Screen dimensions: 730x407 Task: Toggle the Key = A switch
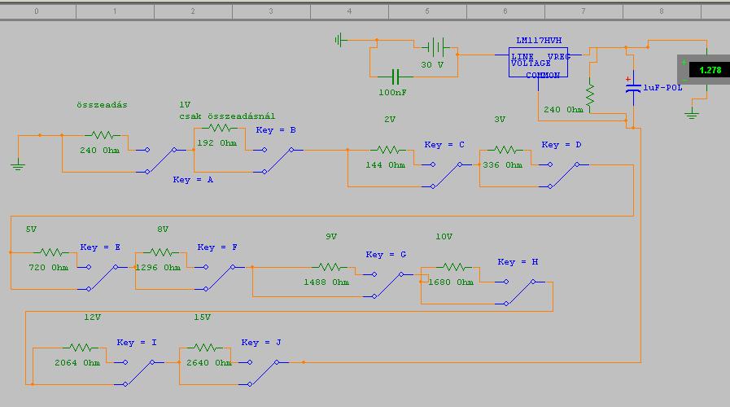(161, 160)
